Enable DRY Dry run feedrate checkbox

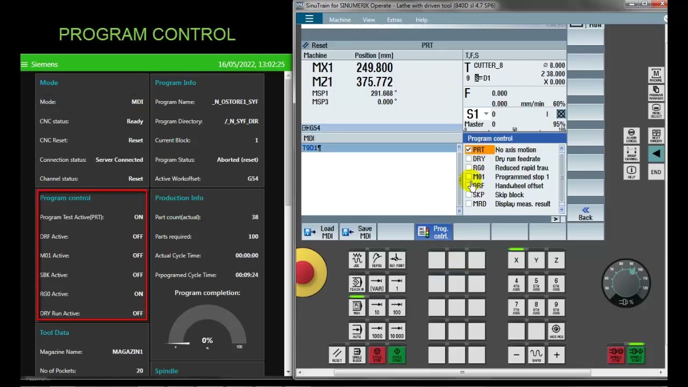(x=469, y=159)
